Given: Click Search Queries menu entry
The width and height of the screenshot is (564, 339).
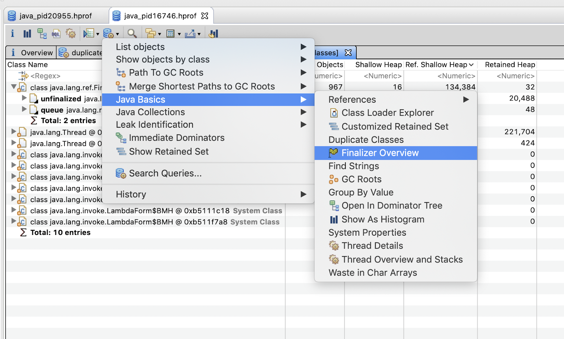Looking at the screenshot, I should pyautogui.click(x=165, y=173).
